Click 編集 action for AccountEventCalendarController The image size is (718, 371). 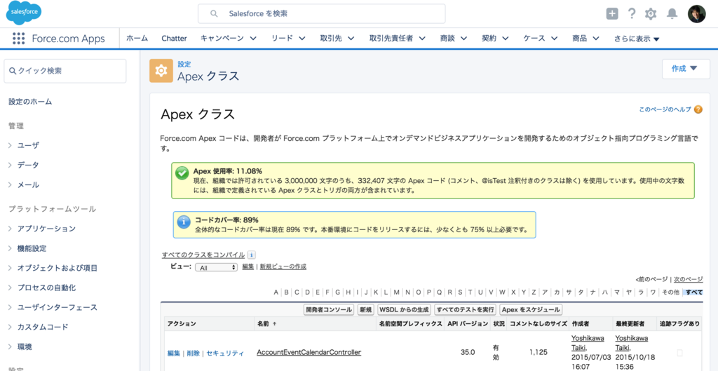coord(174,353)
